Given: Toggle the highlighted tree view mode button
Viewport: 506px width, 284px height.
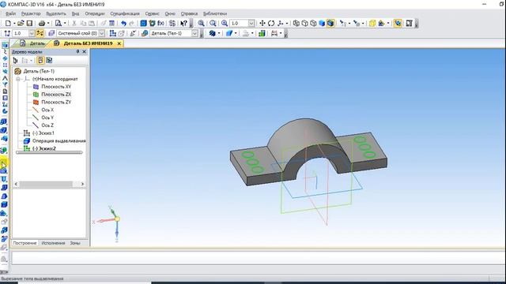Looking at the screenshot, I should (40, 60).
